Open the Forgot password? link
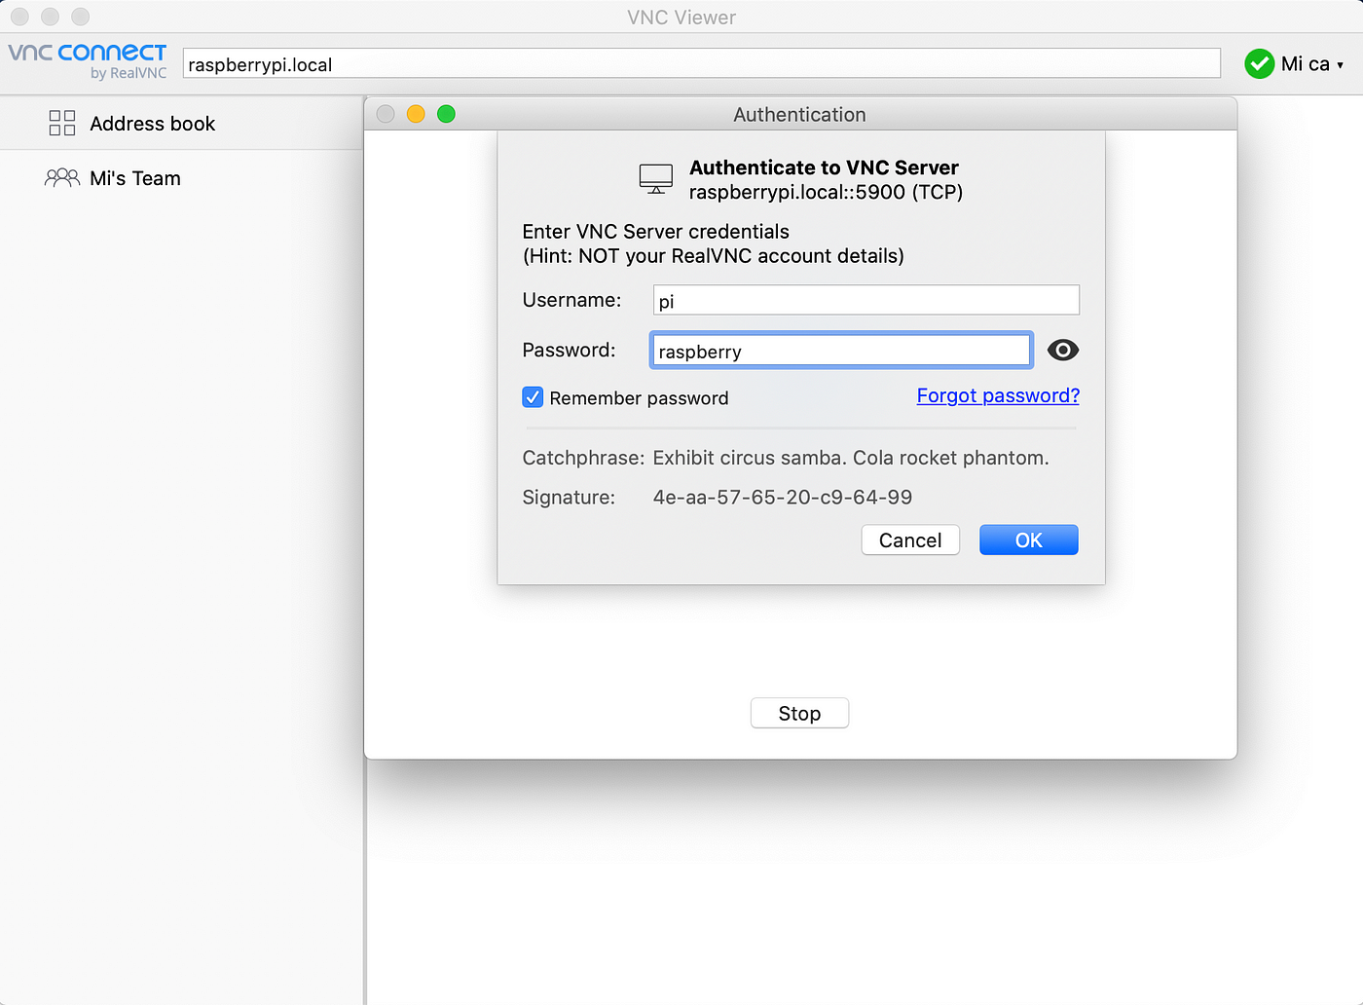This screenshot has width=1363, height=1005. 998,395
